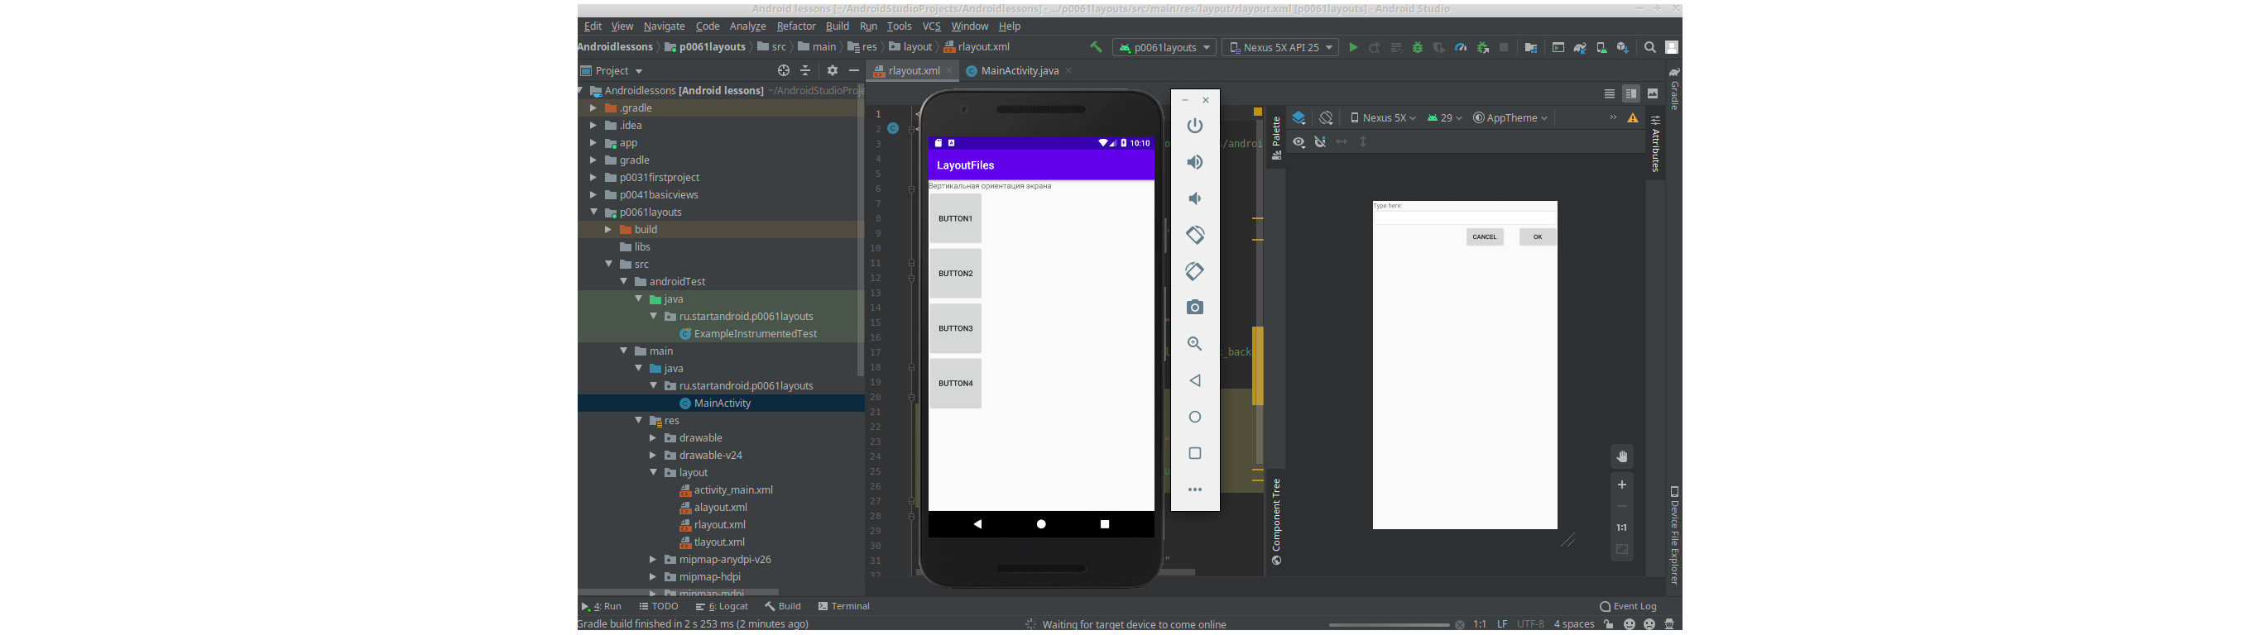
Task: Click the project panel settings gear
Action: [x=832, y=71]
